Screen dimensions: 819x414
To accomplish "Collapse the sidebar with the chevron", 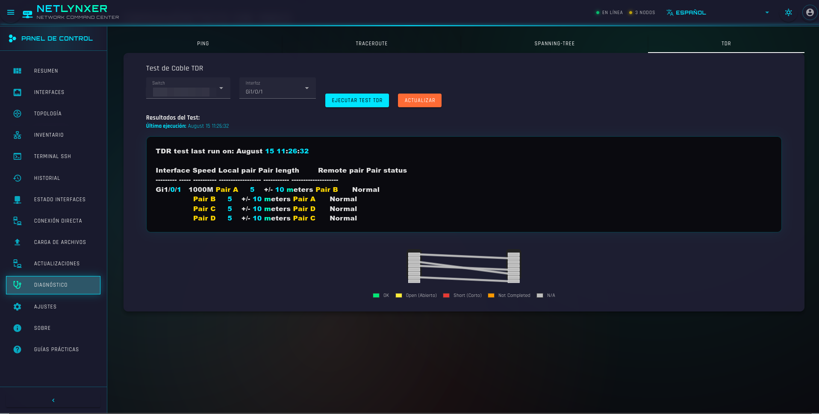I will click(53, 400).
